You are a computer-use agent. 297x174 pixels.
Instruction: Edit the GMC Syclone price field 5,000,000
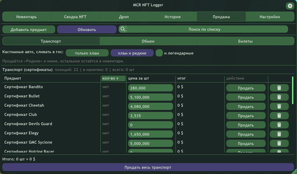(151, 143)
